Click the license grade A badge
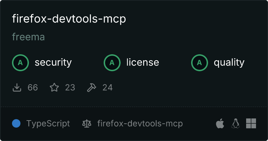Viewport: 268px width, 141px height. coord(112,63)
